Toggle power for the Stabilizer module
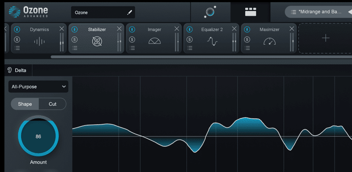This screenshot has width=352, height=172. point(75,29)
